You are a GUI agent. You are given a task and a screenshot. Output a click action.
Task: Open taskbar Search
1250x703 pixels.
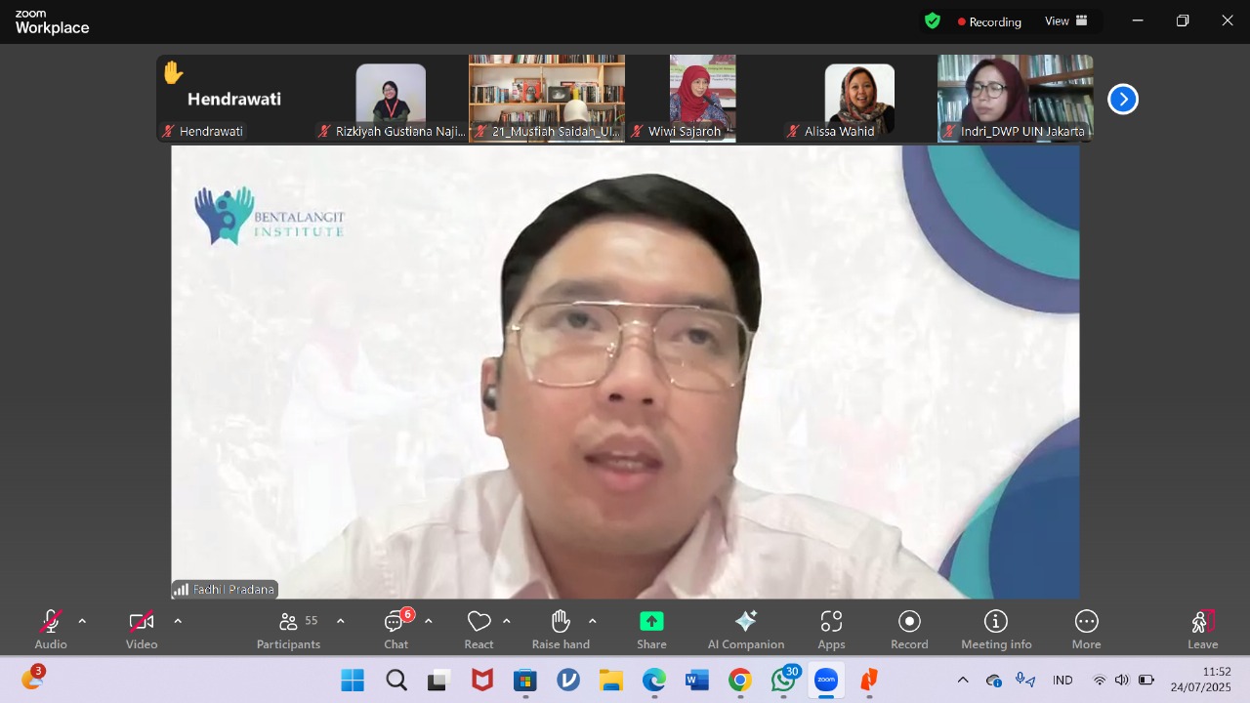pyautogui.click(x=396, y=680)
